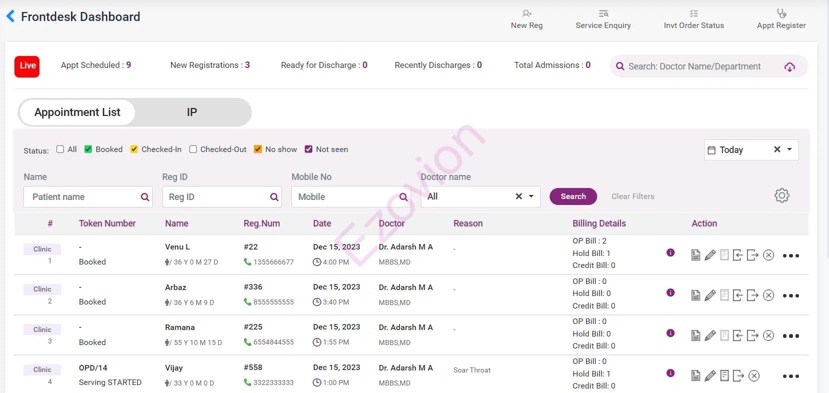Enable the All status checkbox
Viewport: 829px width, 393px height.
pyautogui.click(x=60, y=149)
